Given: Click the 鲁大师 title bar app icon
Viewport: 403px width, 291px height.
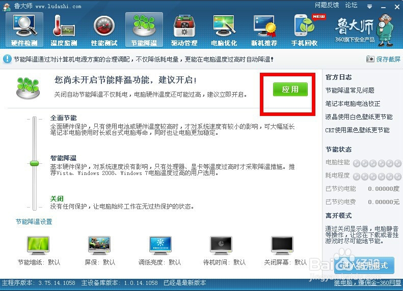Looking at the screenshot, I should point(7,7).
